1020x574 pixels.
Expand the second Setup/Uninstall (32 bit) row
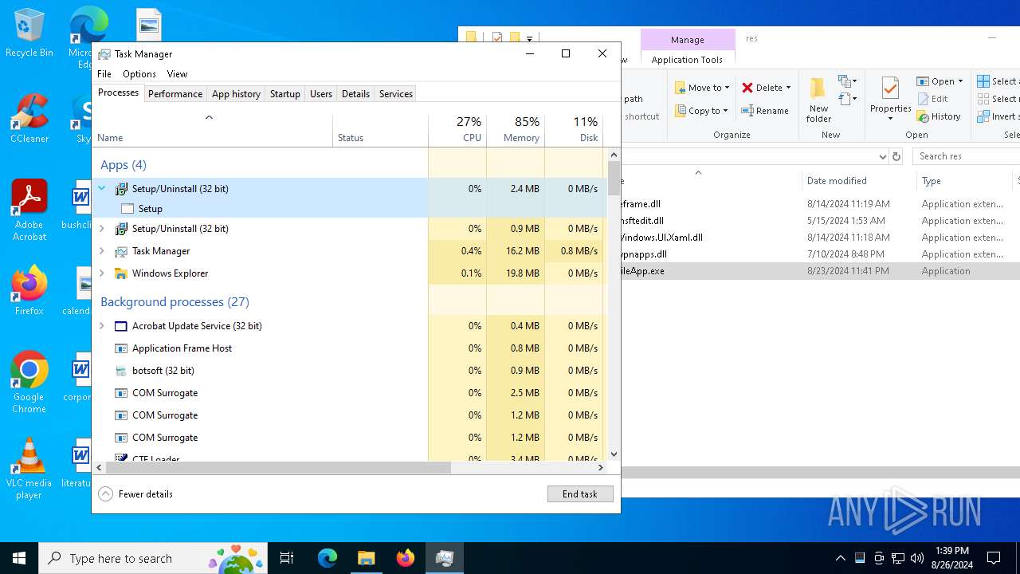click(x=101, y=229)
